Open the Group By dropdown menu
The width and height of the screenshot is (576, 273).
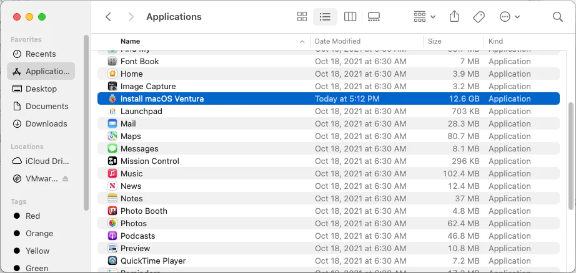pyautogui.click(x=424, y=17)
